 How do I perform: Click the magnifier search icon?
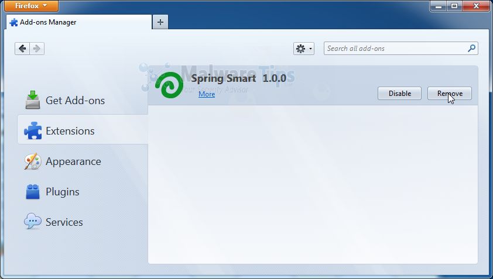coord(471,49)
